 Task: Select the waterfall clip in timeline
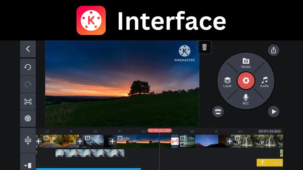tap(257, 141)
